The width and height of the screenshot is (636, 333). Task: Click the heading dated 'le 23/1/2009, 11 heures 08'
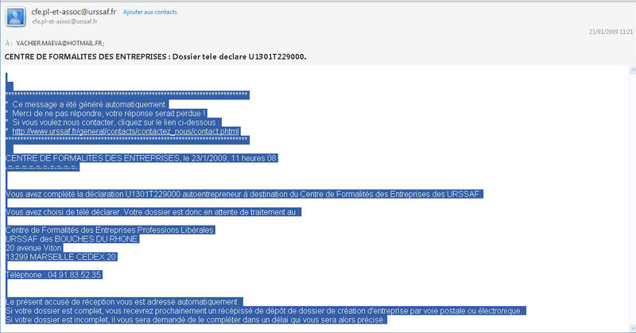pos(141,158)
